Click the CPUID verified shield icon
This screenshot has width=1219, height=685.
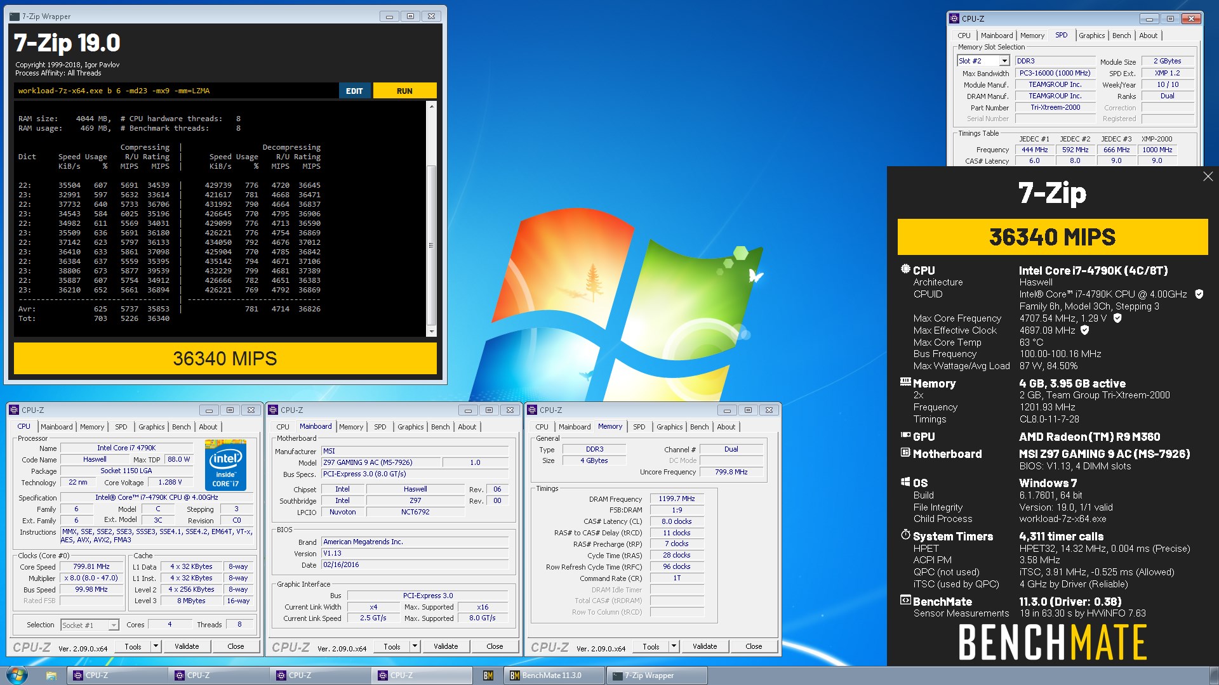[1199, 294]
